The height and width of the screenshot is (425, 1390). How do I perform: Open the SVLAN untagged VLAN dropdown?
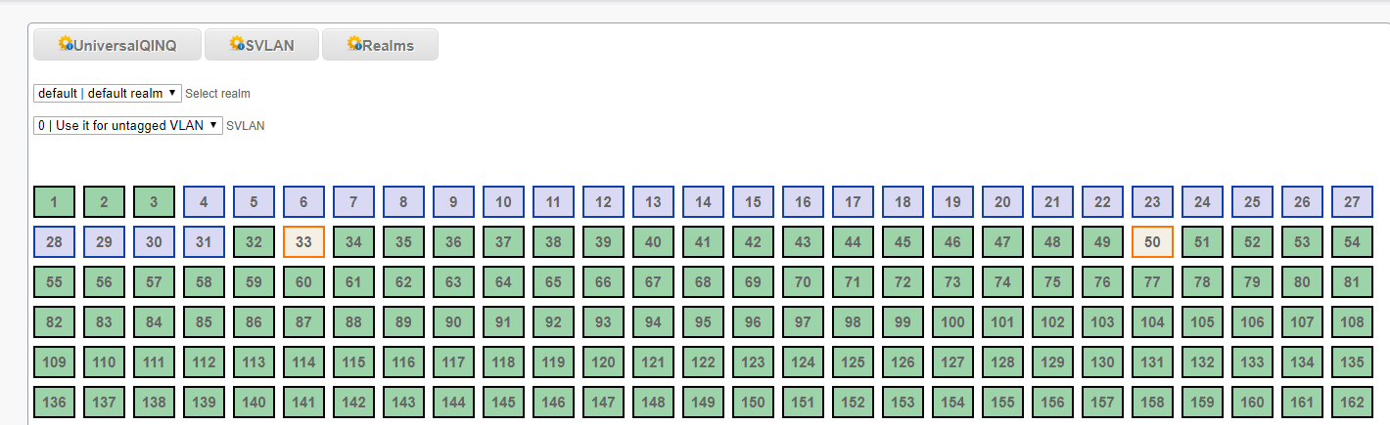pos(127,125)
